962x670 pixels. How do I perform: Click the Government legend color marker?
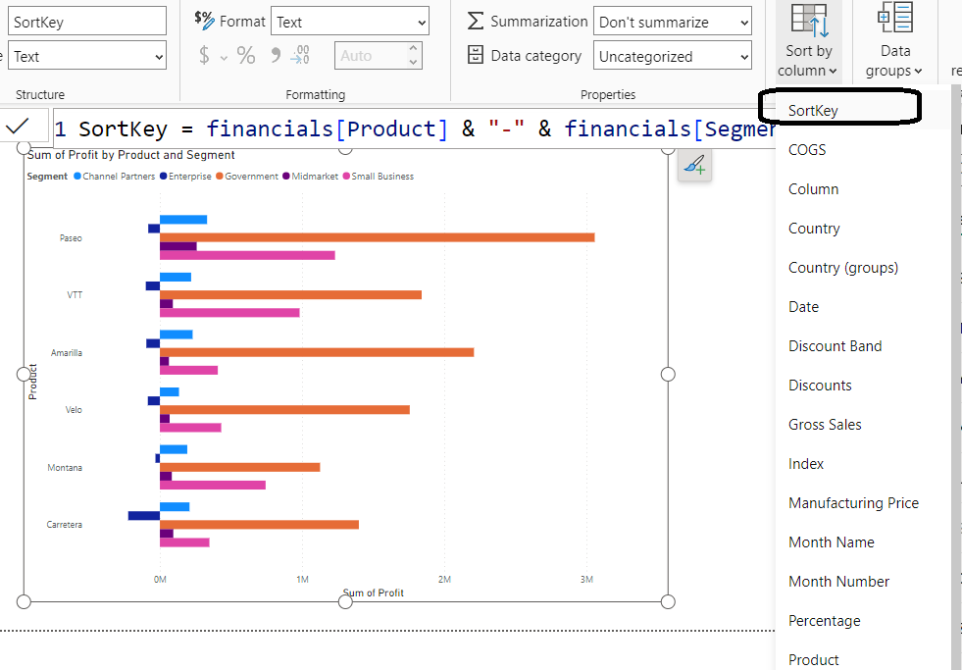point(219,177)
